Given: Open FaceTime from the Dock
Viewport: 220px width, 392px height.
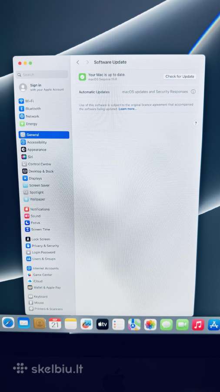Looking at the screenshot, I should (x=182, y=325).
